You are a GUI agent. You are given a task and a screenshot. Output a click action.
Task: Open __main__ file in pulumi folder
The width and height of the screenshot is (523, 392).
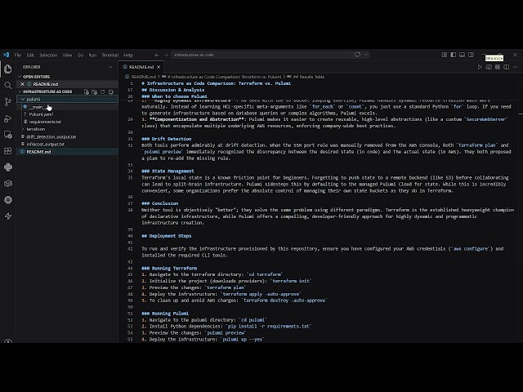68,107
